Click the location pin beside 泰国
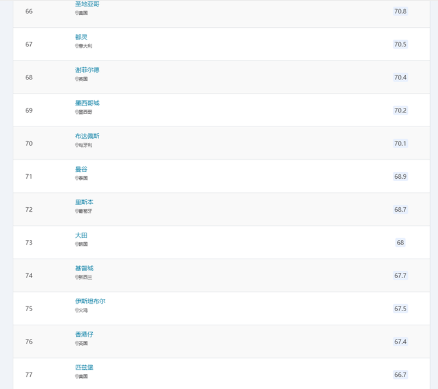Viewport: 438px width, 389px height. (77, 178)
